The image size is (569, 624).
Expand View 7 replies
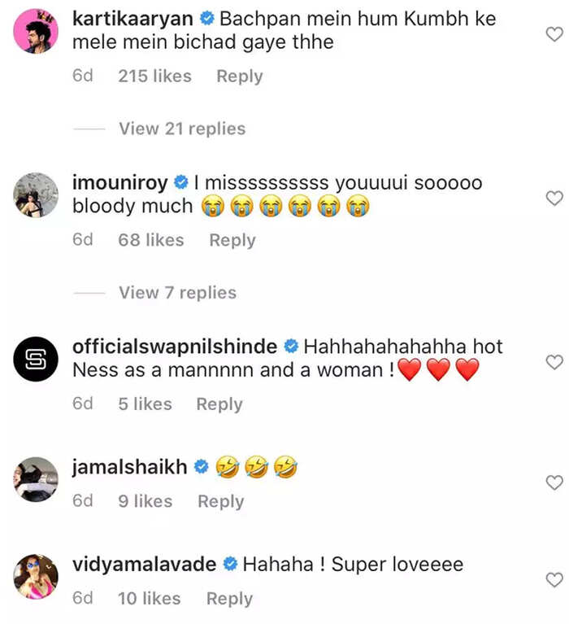177,293
